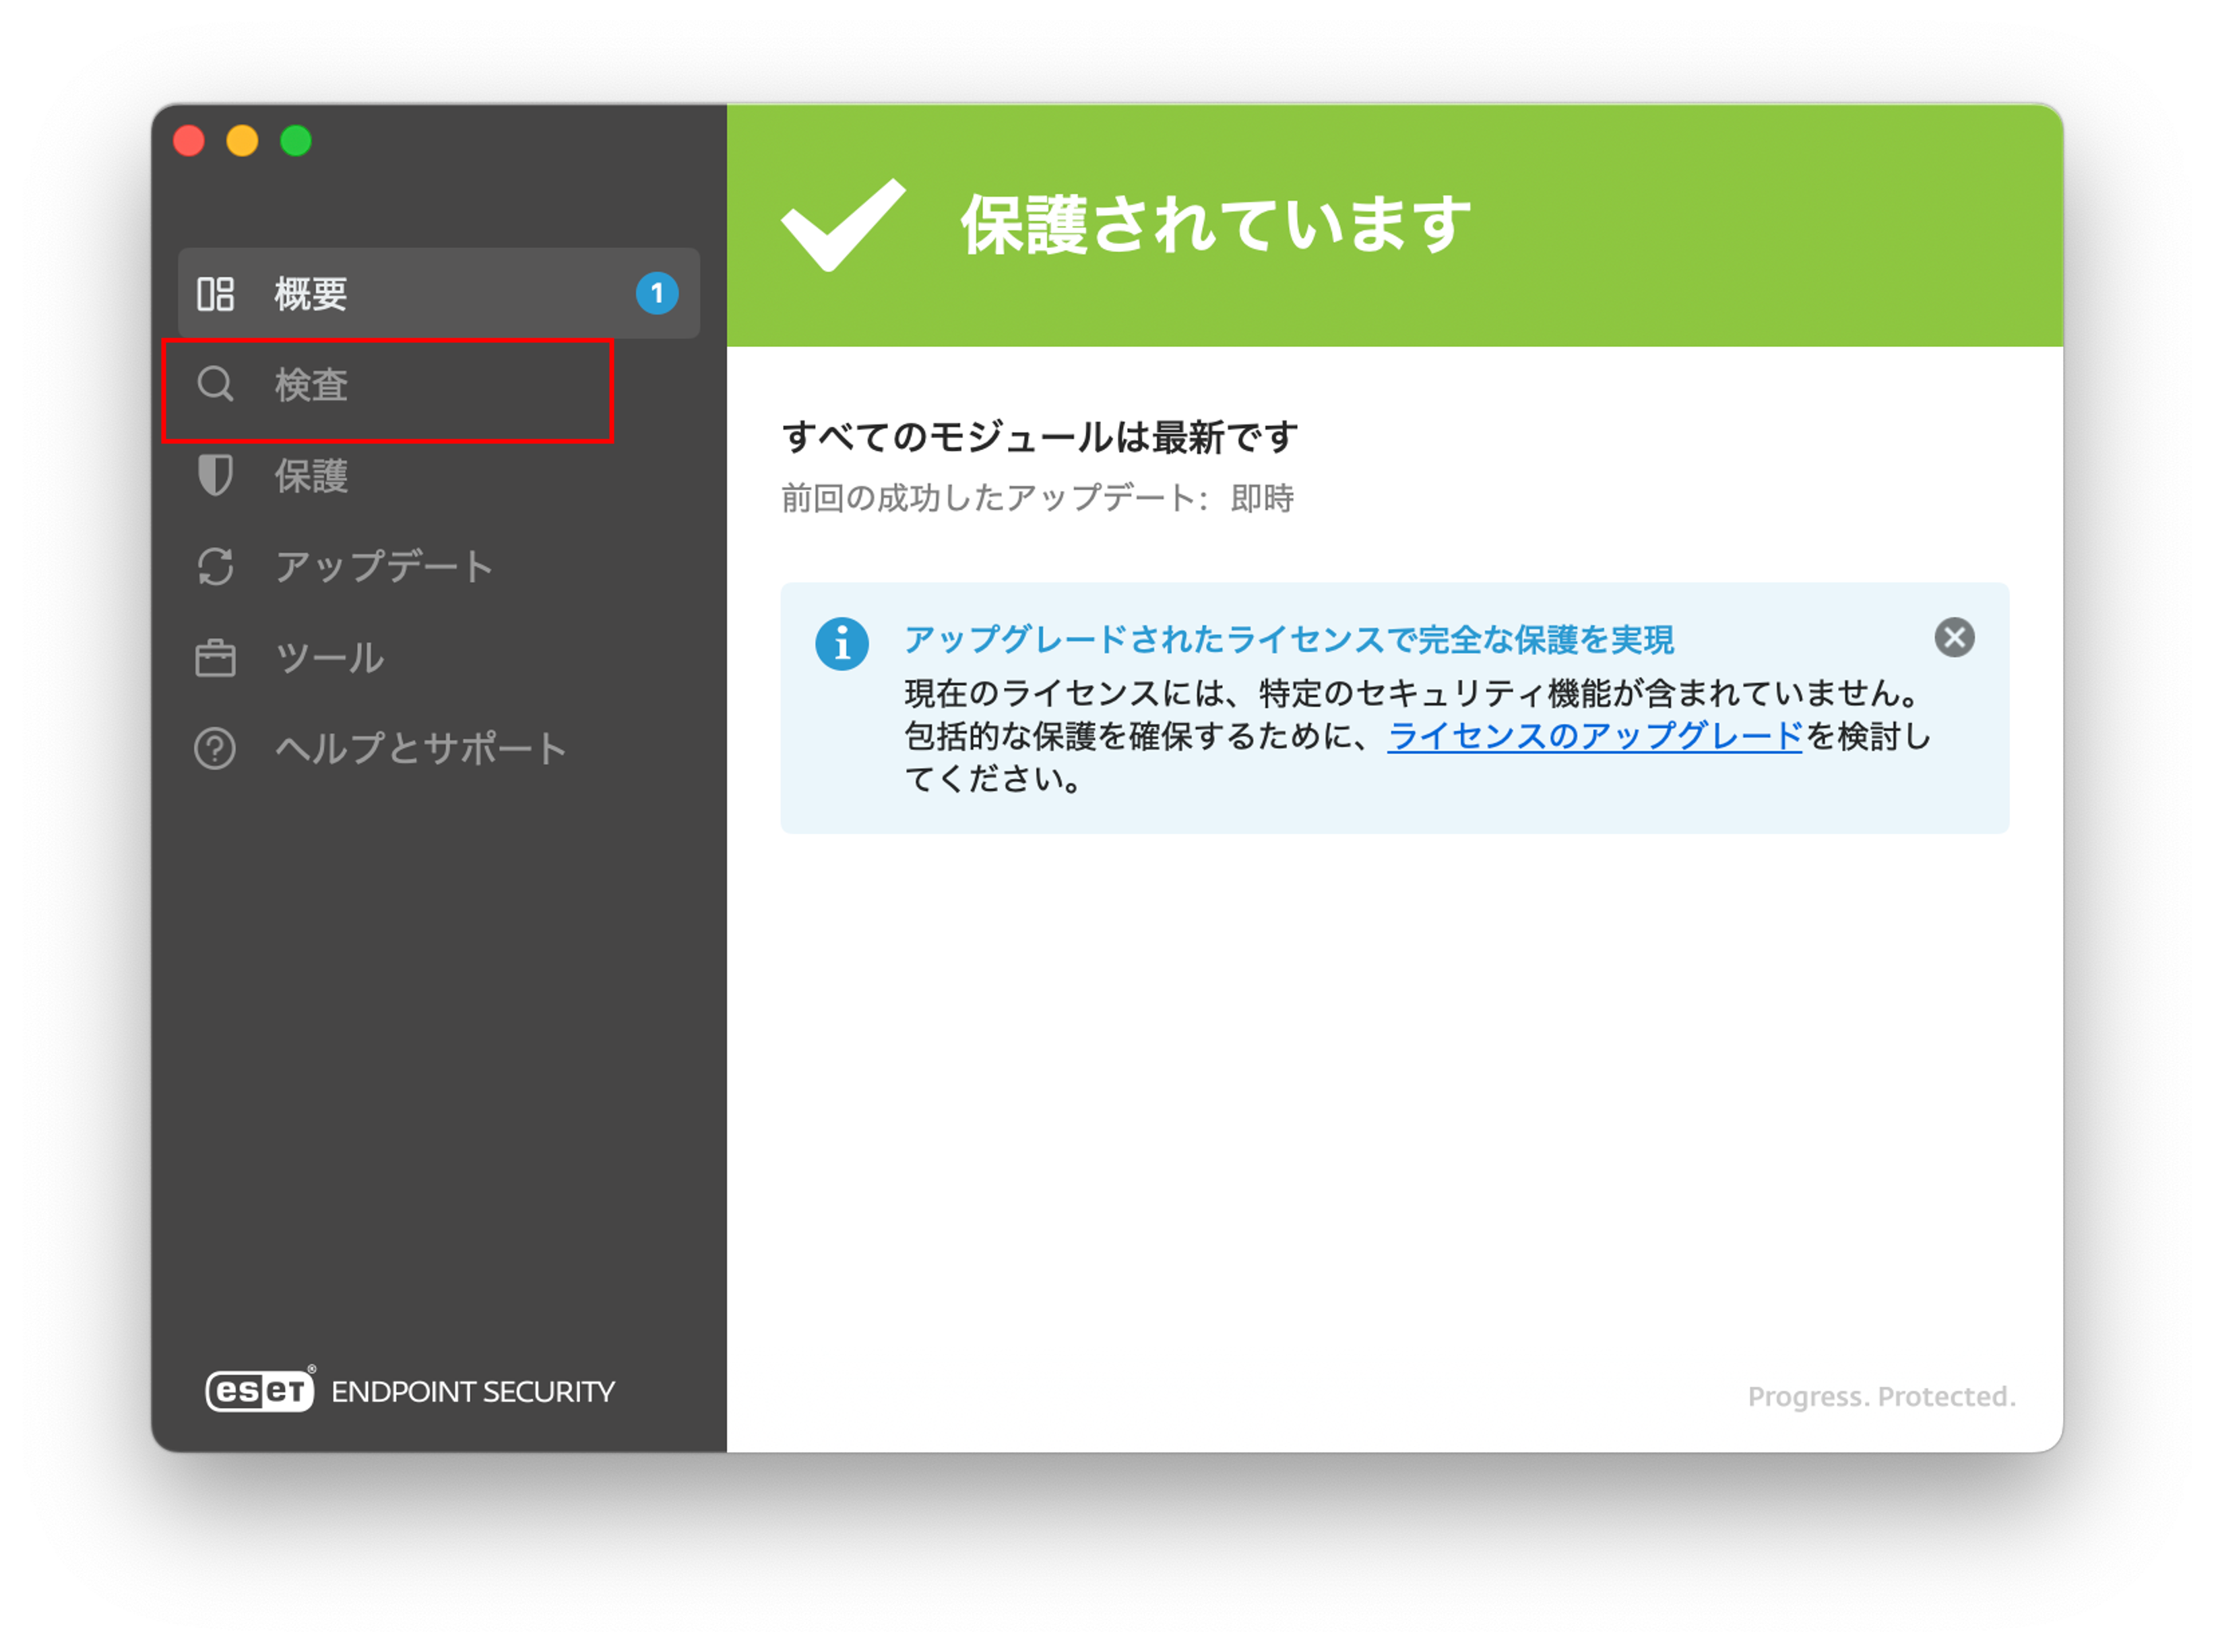2214x1652 pixels.
Task: Click the green macOS zoom window button
Action: tap(296, 141)
